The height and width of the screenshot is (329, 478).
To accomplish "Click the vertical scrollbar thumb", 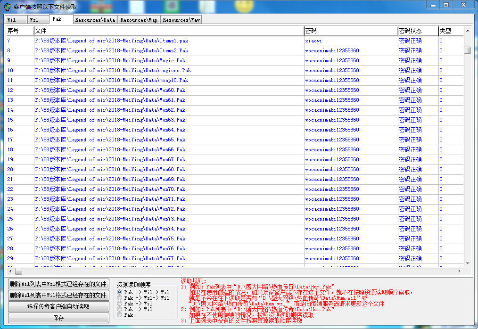I will 467,50.
